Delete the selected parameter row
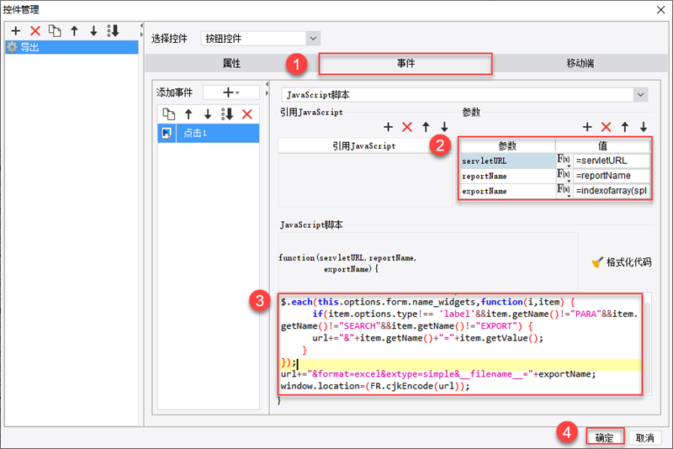This screenshot has width=673, height=449. (606, 127)
